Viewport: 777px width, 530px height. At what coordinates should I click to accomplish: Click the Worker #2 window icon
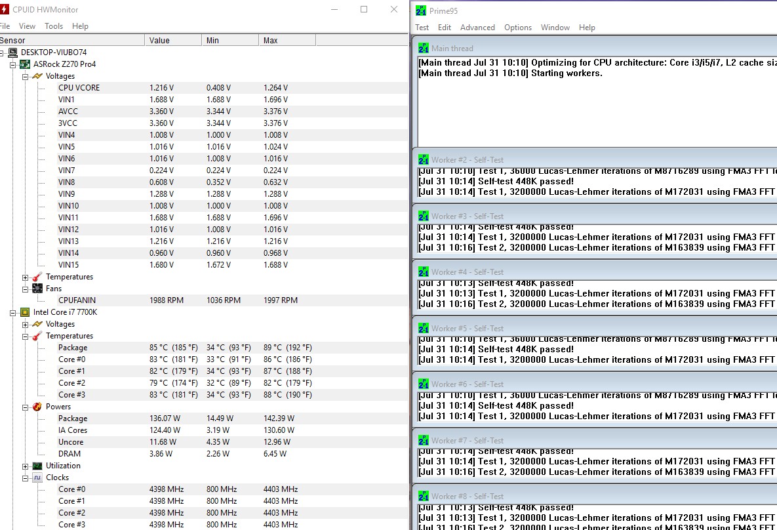click(x=423, y=159)
